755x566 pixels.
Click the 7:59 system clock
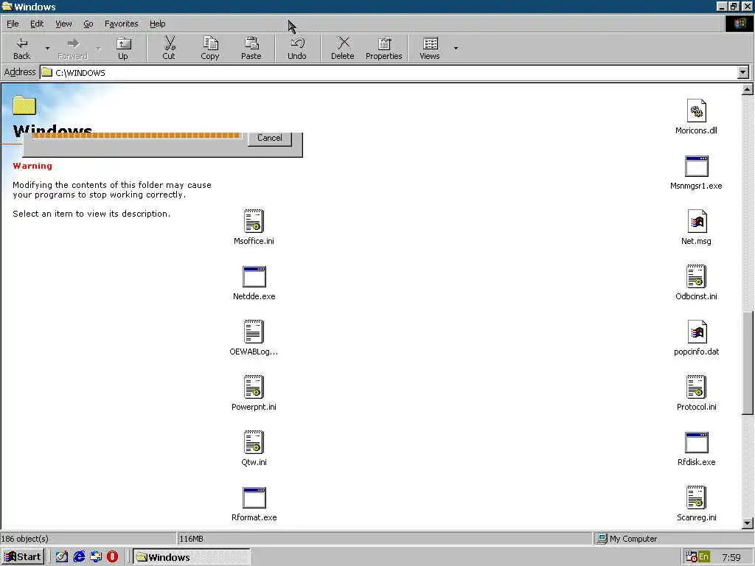[731, 557]
